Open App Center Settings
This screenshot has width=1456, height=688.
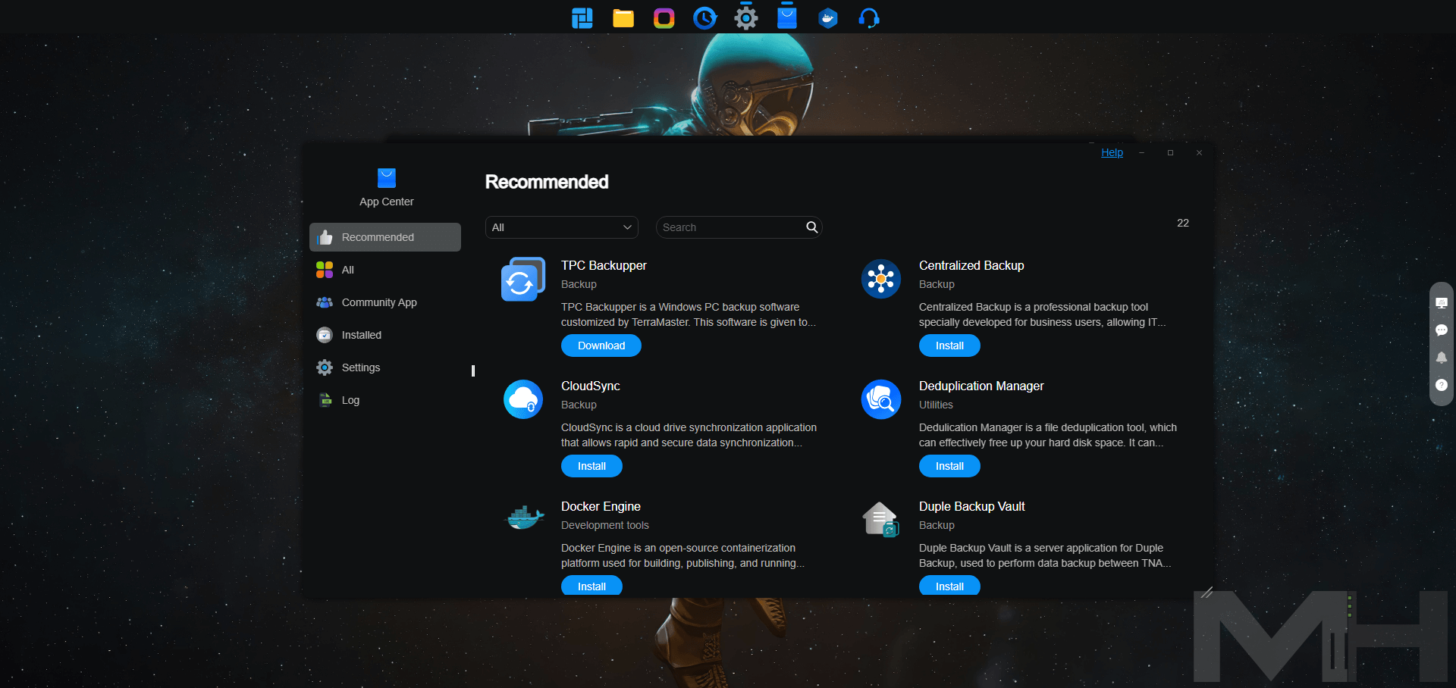[x=385, y=367]
